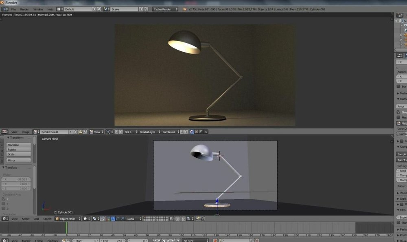The height and width of the screenshot is (242, 407).
Task: Enable the X constraint axis checkbox
Action: (3, 199)
